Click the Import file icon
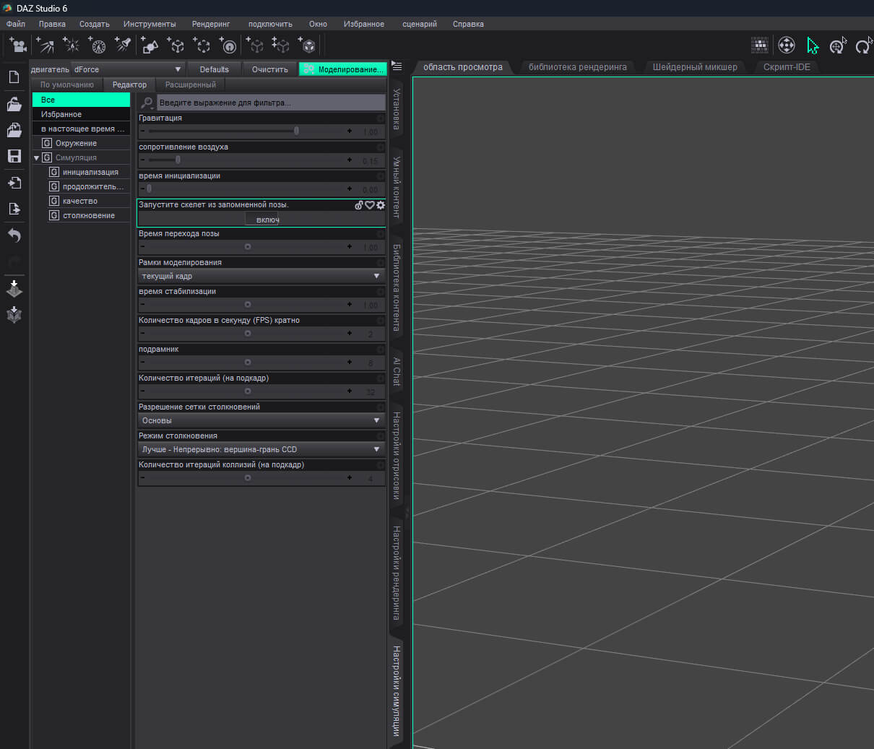 click(14, 183)
